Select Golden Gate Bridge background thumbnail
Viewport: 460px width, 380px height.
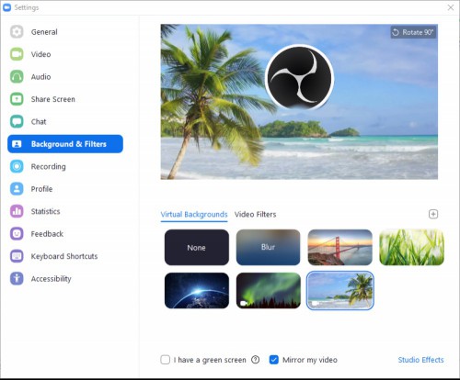pos(339,247)
